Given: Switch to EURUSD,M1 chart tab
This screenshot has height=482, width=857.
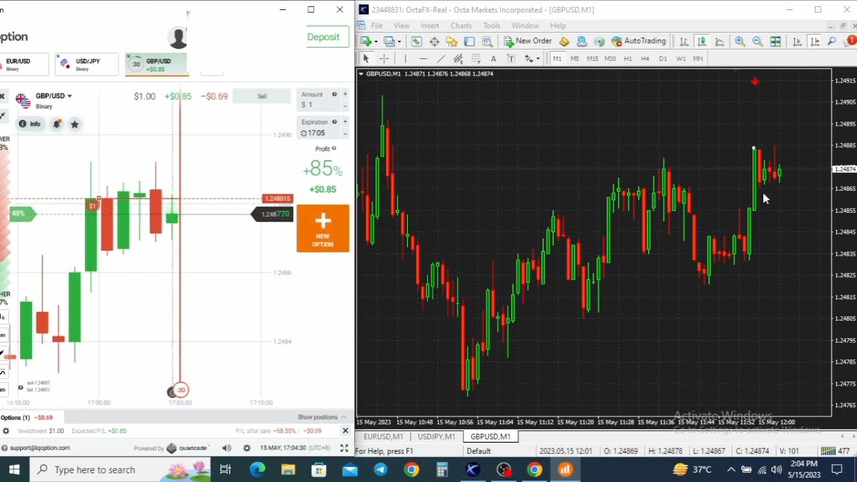Looking at the screenshot, I should (x=384, y=436).
